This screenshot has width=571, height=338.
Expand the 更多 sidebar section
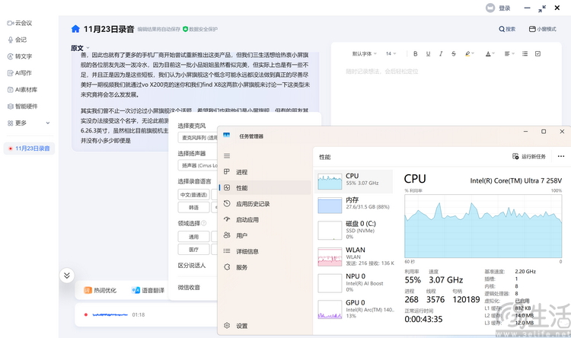[x=29, y=123]
